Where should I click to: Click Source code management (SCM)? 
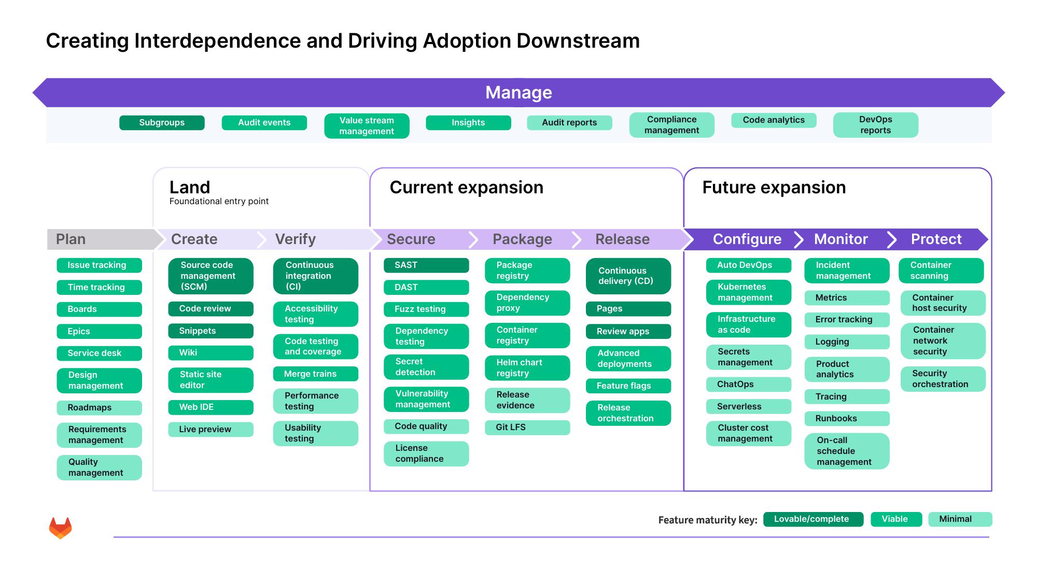[211, 276]
